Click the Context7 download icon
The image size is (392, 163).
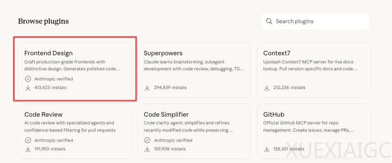tap(267, 87)
